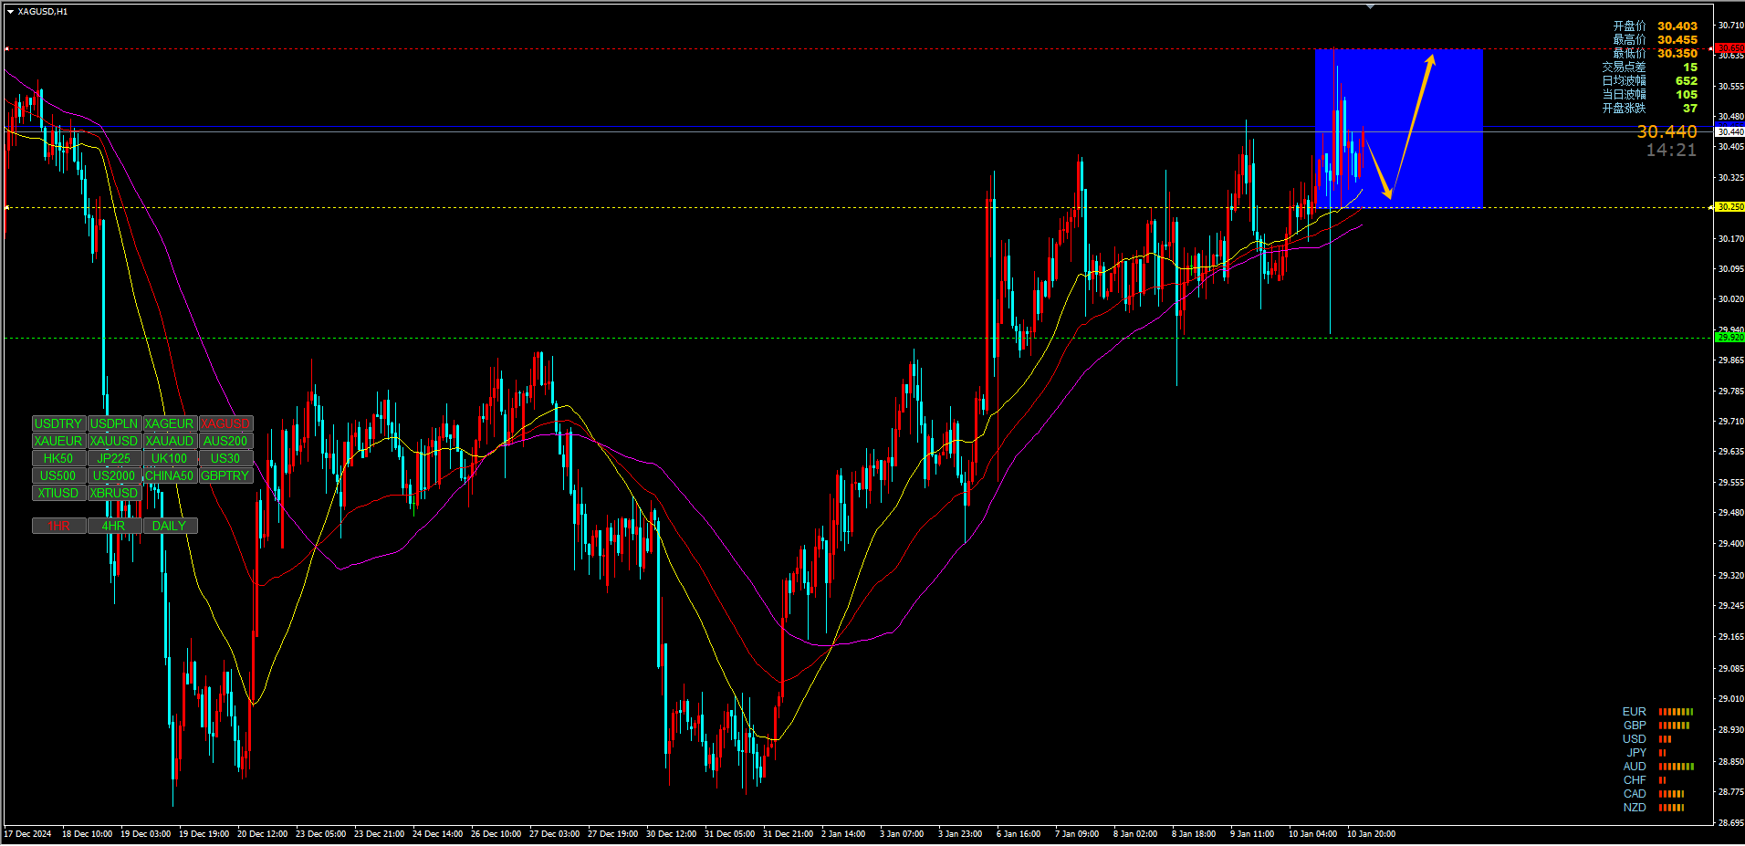This screenshot has height=846, width=1745.
Task: Select the yellow 30.250 price level label
Action: pyautogui.click(x=1730, y=207)
